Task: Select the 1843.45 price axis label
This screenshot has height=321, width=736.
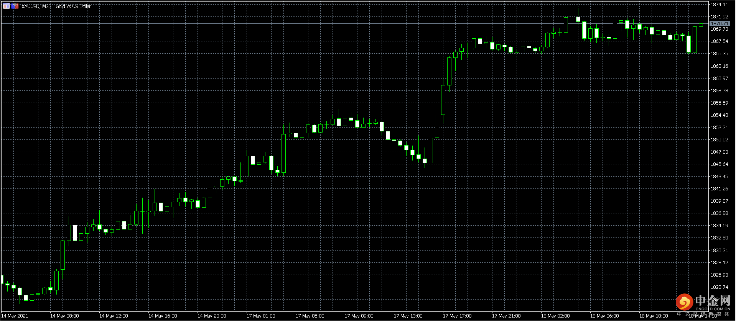Action: pyautogui.click(x=720, y=177)
